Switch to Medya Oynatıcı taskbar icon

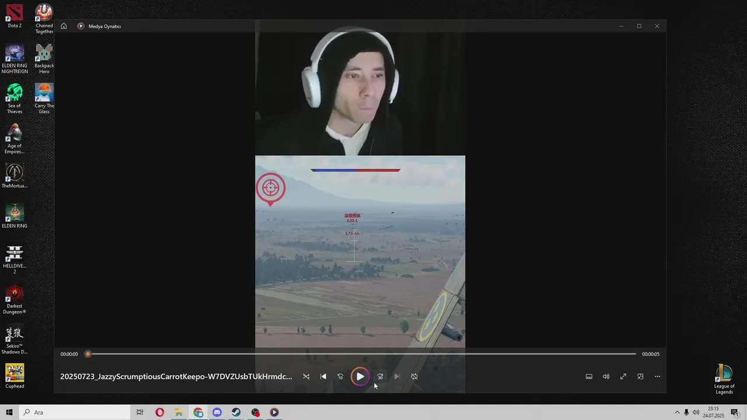tap(274, 412)
